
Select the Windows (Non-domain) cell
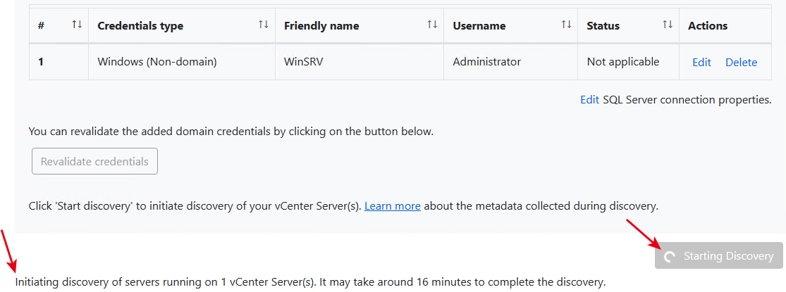[156, 62]
